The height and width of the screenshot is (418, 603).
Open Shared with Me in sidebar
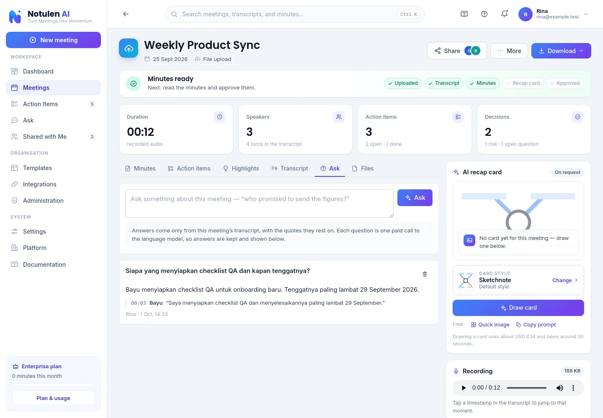(x=53, y=137)
